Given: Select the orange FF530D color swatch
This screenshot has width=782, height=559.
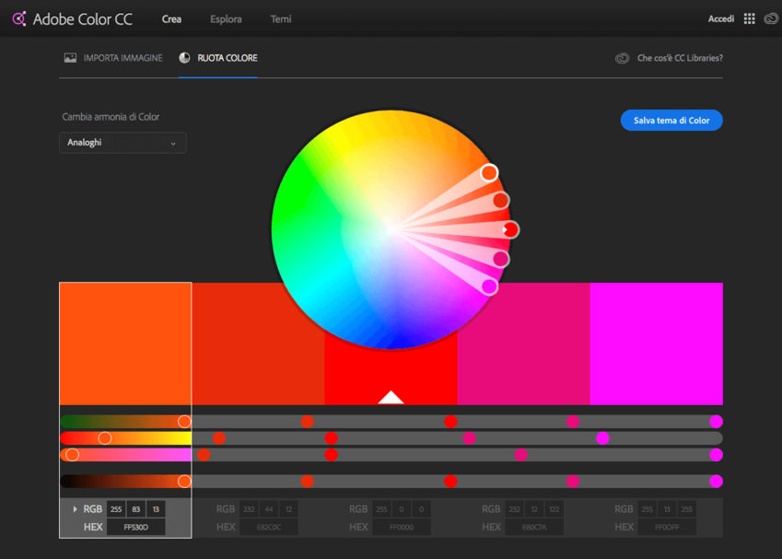Looking at the screenshot, I should [x=125, y=344].
